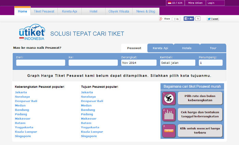Choose Makassar under Tujuan Pesawat populer
239x145 pixels.
point(88,119)
